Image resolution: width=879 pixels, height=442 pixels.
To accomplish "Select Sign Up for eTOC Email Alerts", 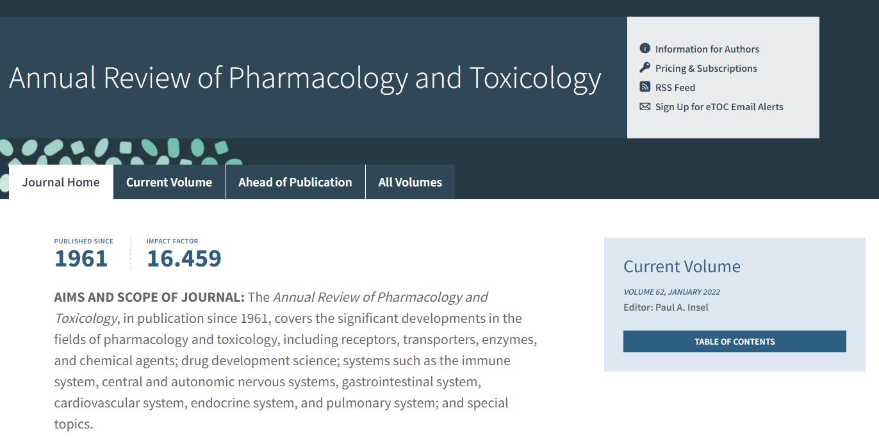I will [x=719, y=107].
